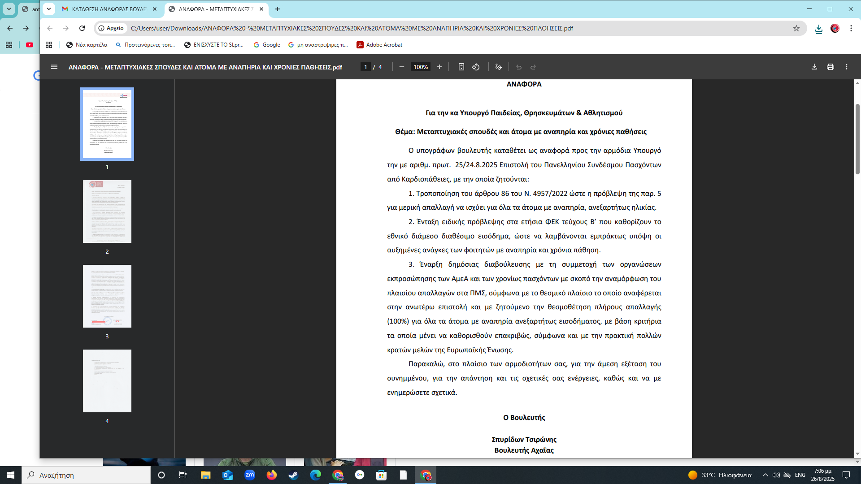The image size is (861, 484).
Task: Select page 3 thumbnail
Action: 107,296
